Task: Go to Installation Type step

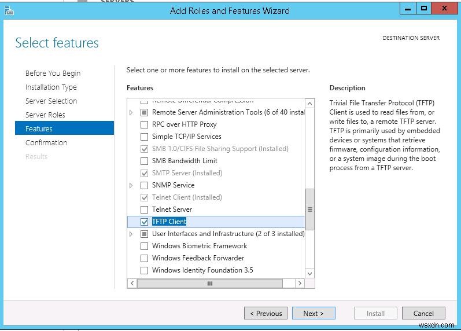Action: [51, 87]
